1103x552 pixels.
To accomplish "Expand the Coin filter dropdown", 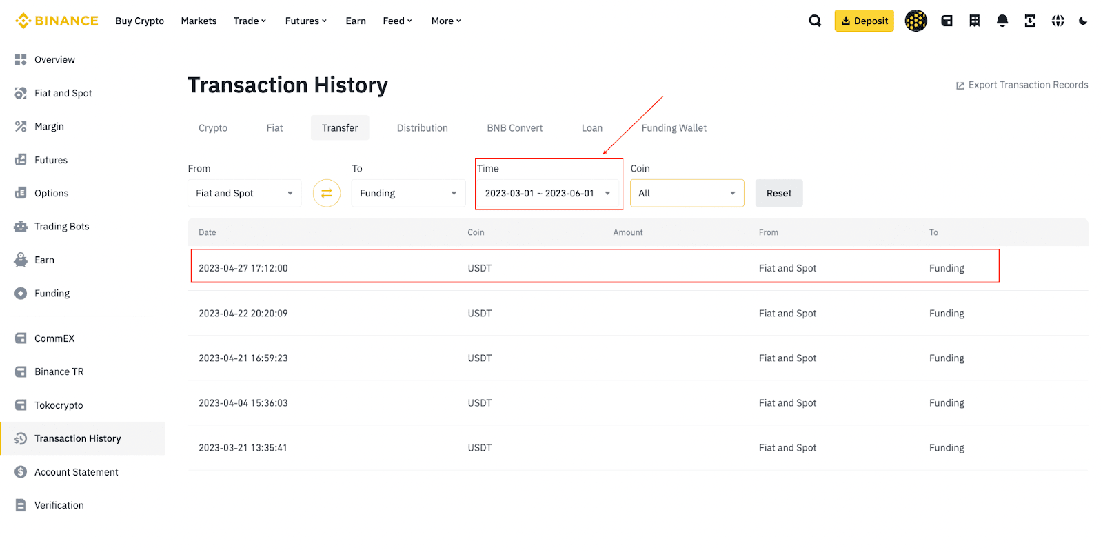I will pyautogui.click(x=687, y=193).
